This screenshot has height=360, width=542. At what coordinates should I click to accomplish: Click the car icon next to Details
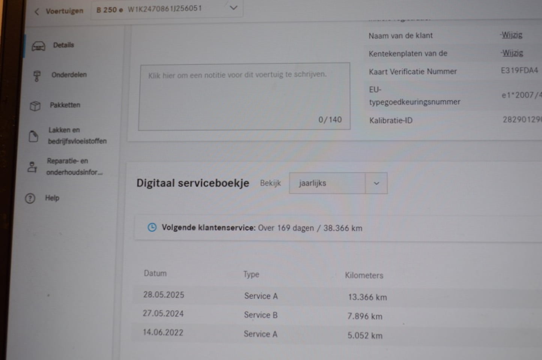pyautogui.click(x=38, y=46)
